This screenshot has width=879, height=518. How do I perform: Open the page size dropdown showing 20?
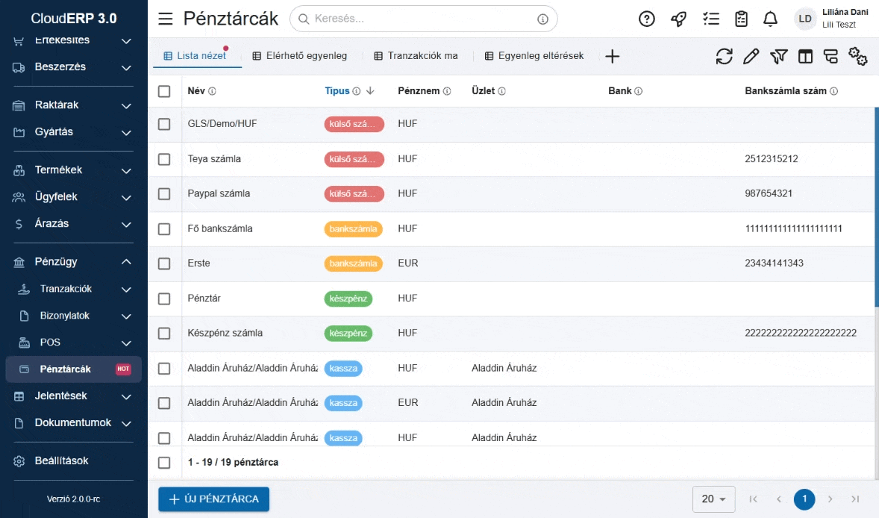[713, 499]
